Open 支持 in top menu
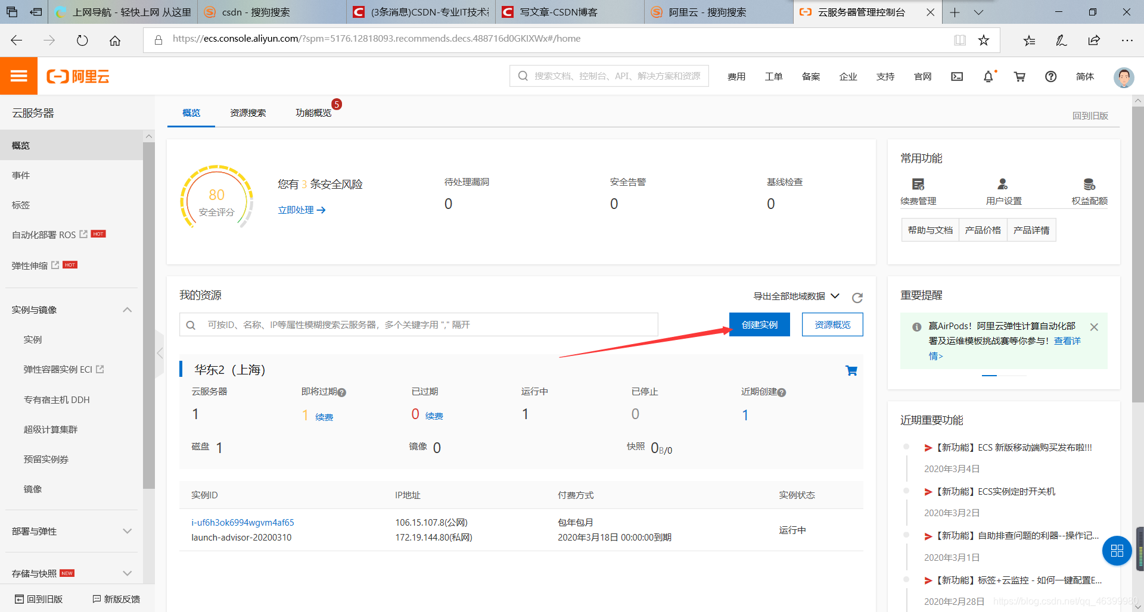Viewport: 1144px width, 612px height. click(885, 76)
